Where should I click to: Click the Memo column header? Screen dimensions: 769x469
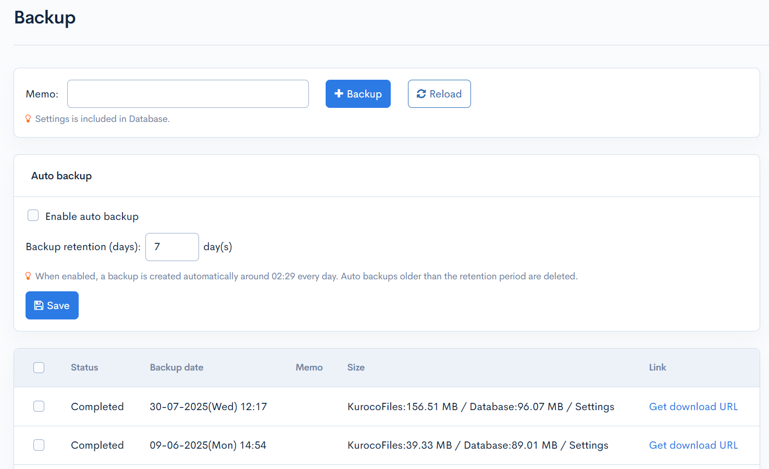309,367
